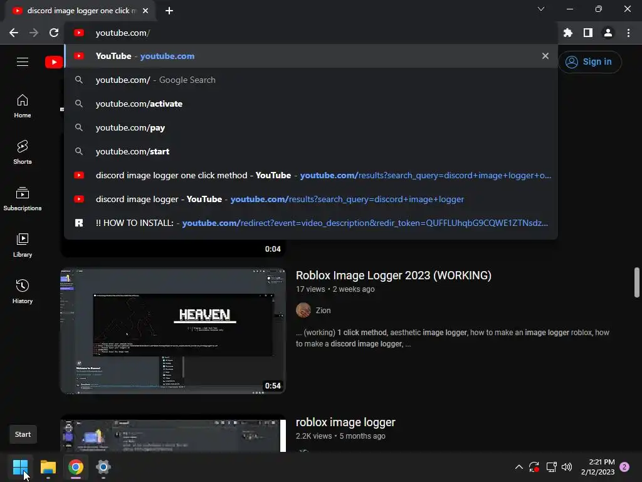Open the notification badge showing 2
This screenshot has height=482, width=642.
coord(624,467)
